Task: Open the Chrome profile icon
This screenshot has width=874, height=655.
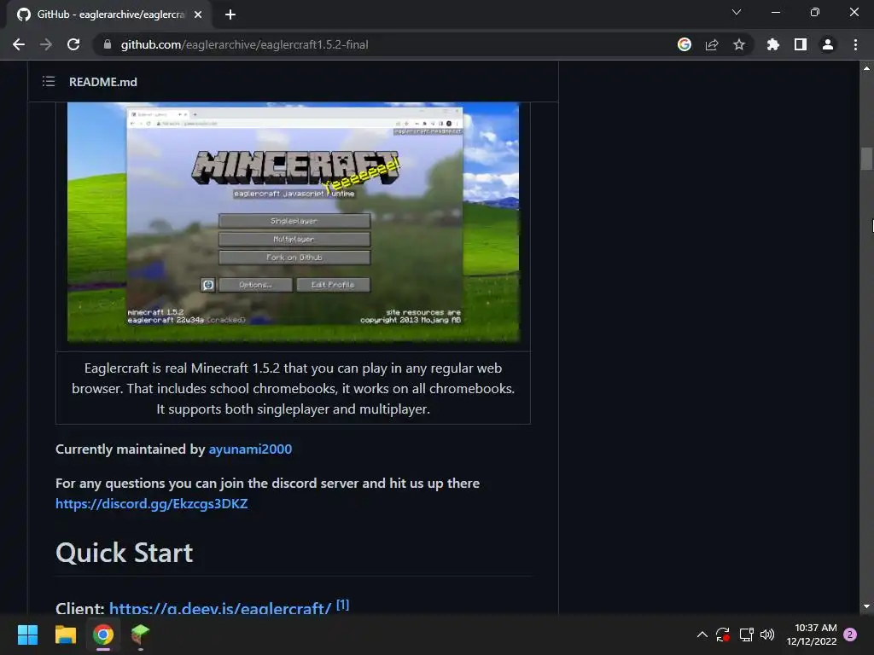Action: 828,44
